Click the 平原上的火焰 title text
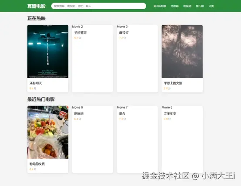The width and height of the screenshot is (241, 186). 173,83
